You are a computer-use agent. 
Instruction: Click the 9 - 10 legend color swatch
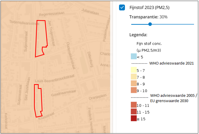(x=133, y=90)
